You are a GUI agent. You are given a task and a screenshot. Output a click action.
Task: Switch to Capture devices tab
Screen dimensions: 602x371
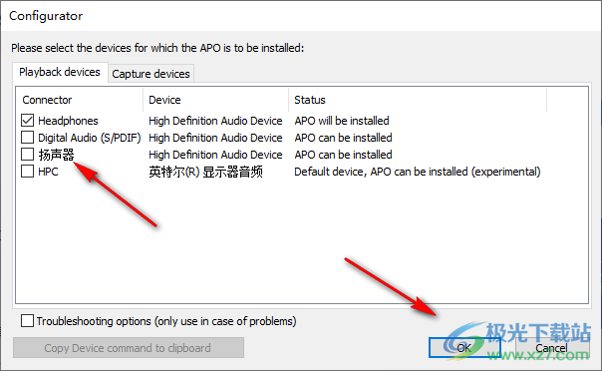150,74
